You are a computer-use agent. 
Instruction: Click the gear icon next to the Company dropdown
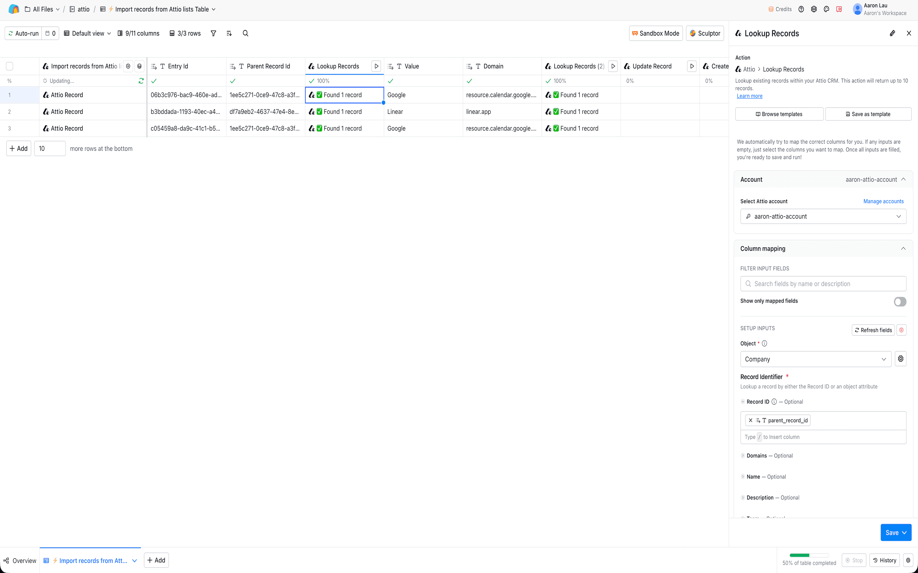pyautogui.click(x=901, y=359)
